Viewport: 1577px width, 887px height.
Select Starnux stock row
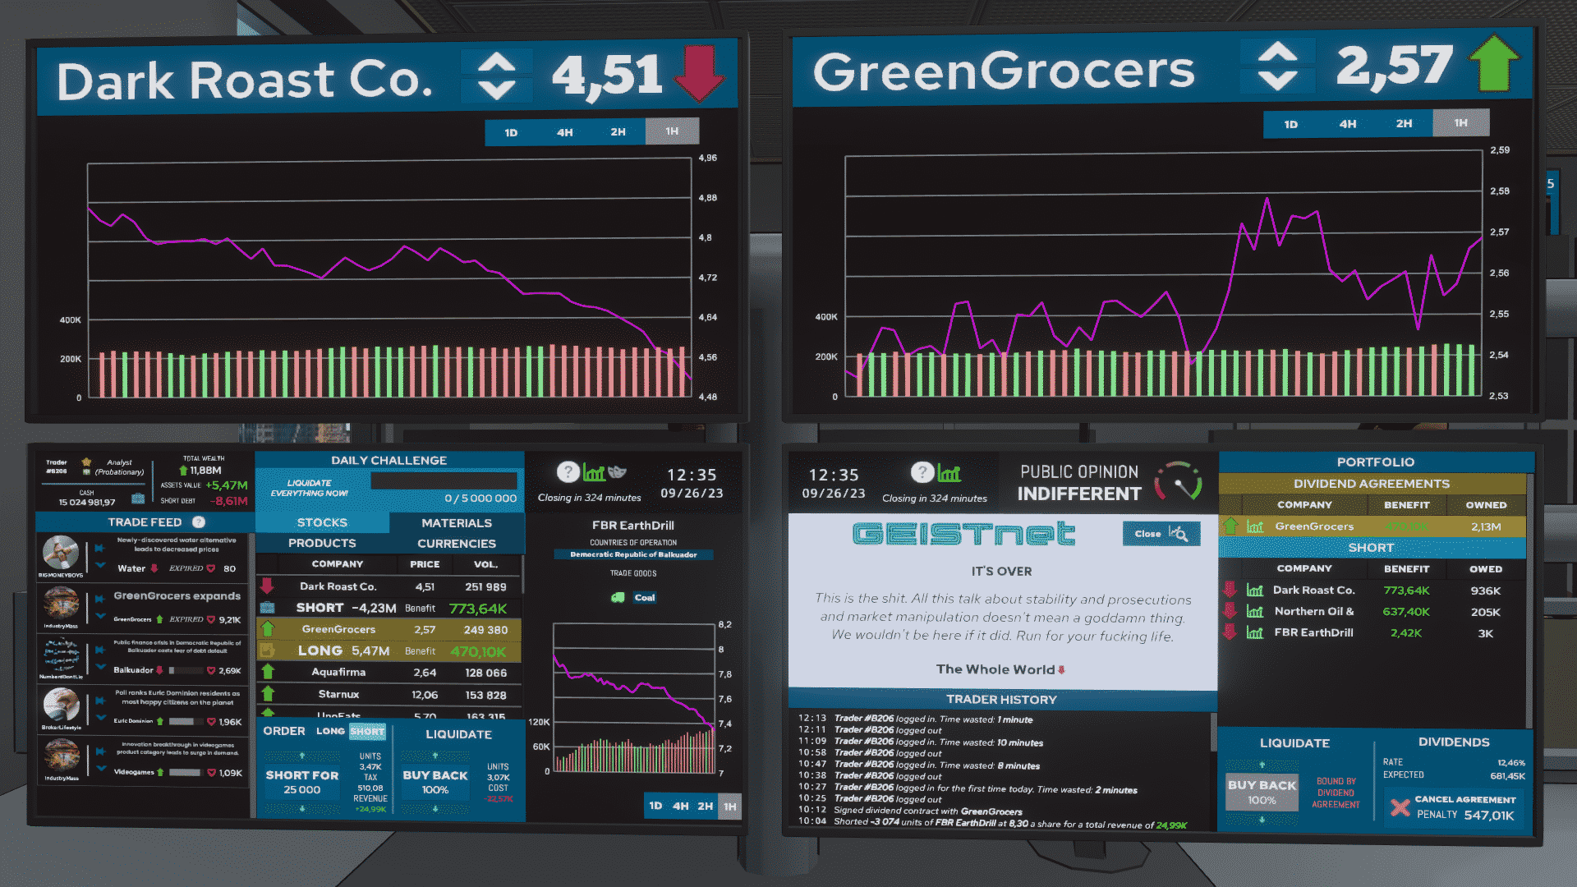pos(389,694)
